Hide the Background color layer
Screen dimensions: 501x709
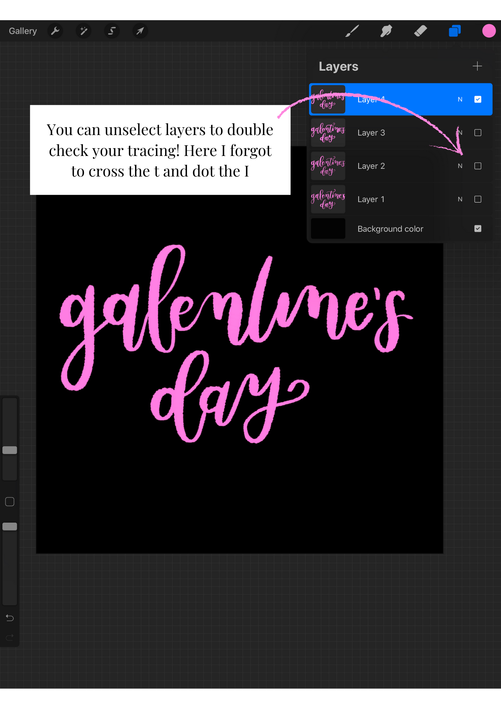pos(478,229)
